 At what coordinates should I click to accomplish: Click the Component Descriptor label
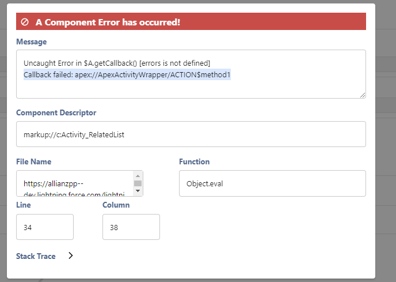point(56,113)
